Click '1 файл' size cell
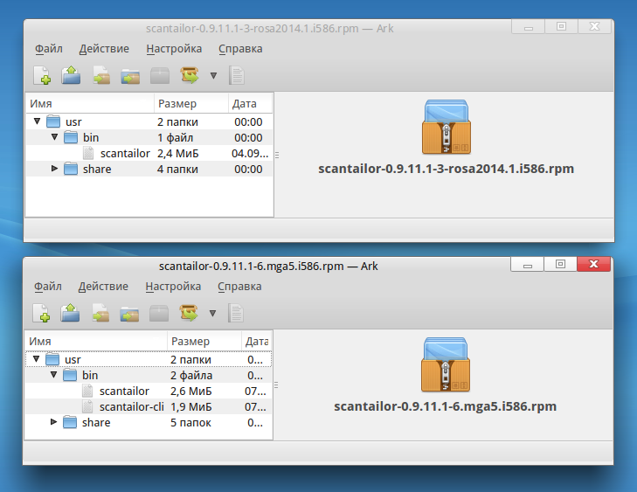This screenshot has width=637, height=492. tap(175, 138)
